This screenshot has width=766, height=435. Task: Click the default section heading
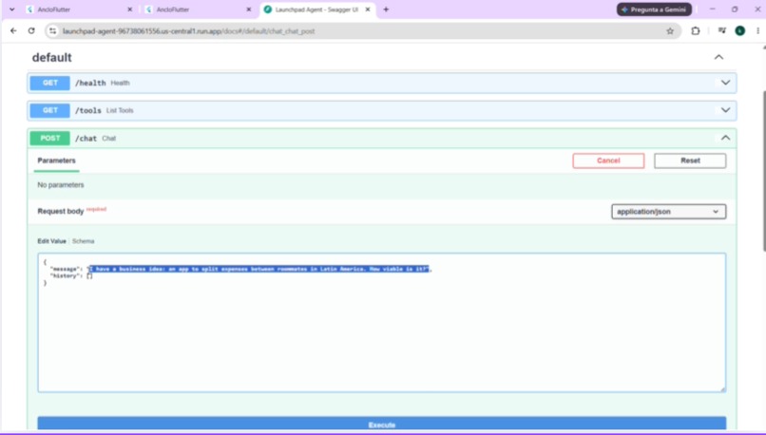tap(51, 58)
